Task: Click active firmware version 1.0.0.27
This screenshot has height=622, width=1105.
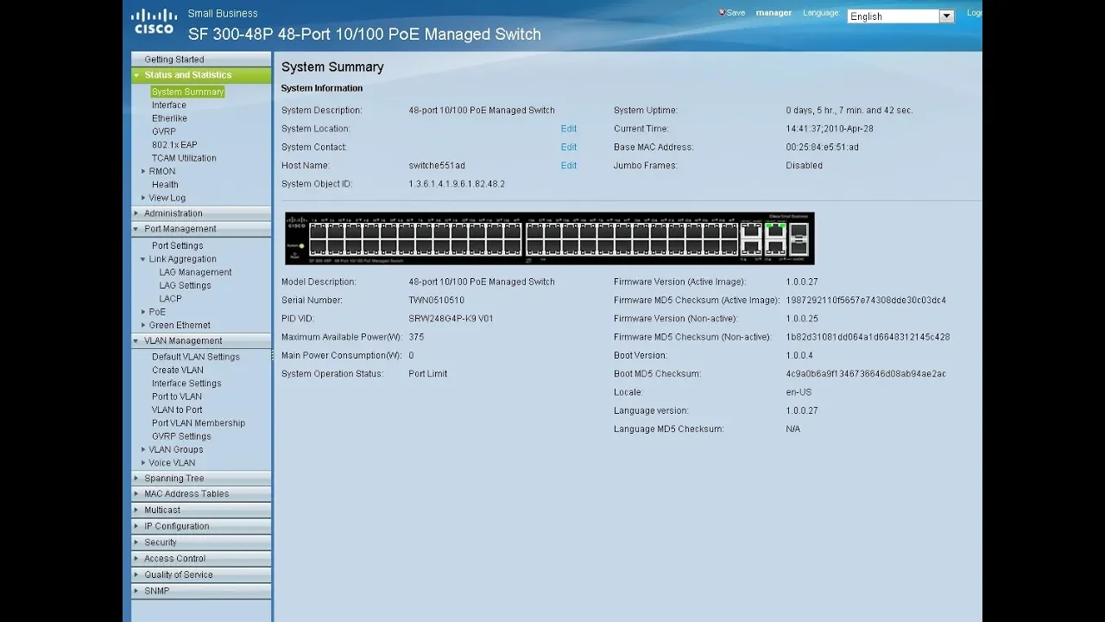Action: (801, 282)
